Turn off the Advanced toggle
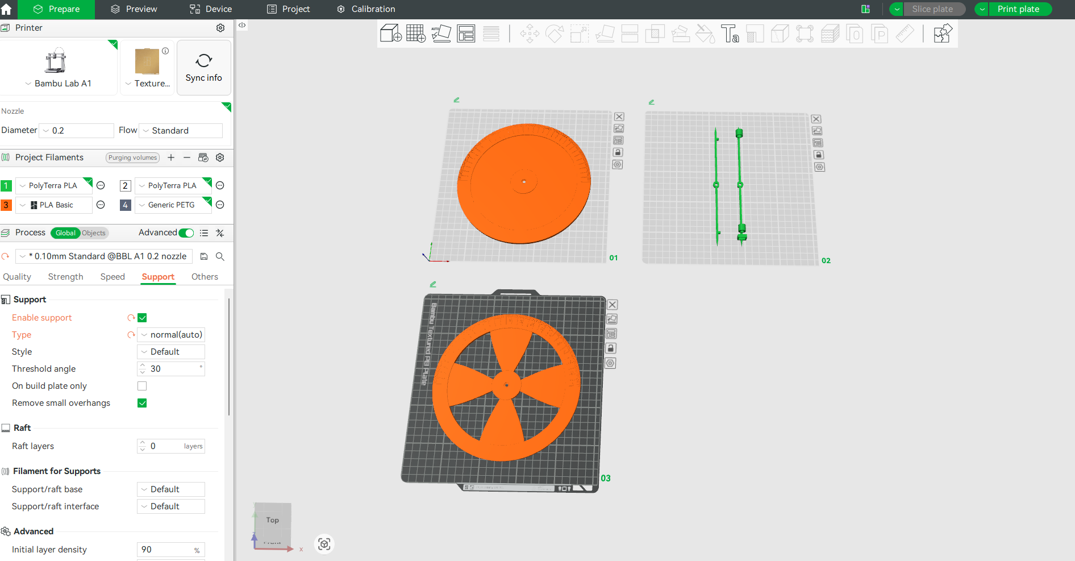The height and width of the screenshot is (561, 1075). coord(186,233)
